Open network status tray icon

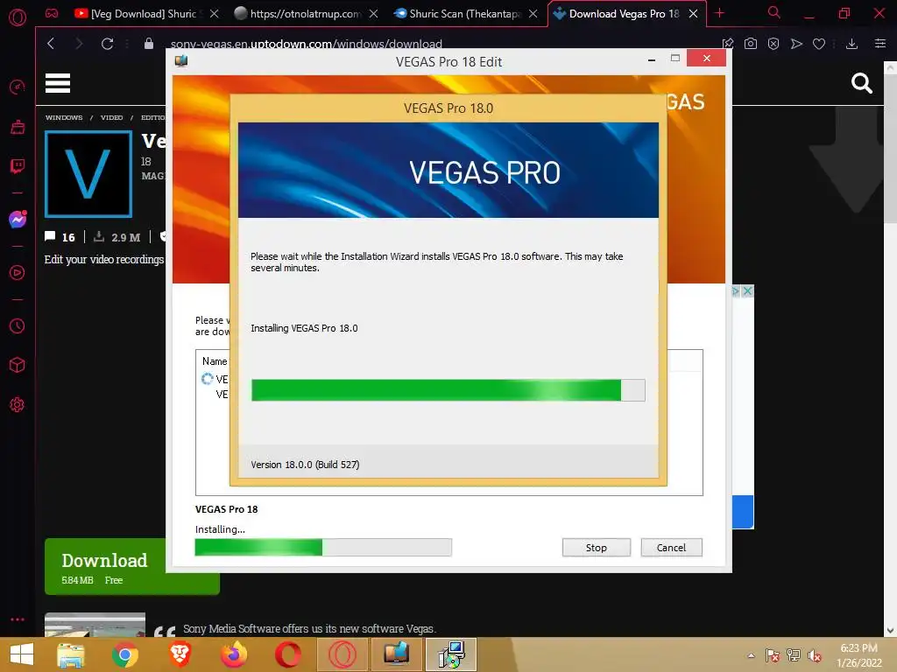(x=794, y=655)
